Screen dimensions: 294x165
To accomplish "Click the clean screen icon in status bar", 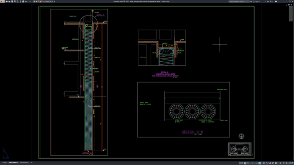I will (289, 163).
